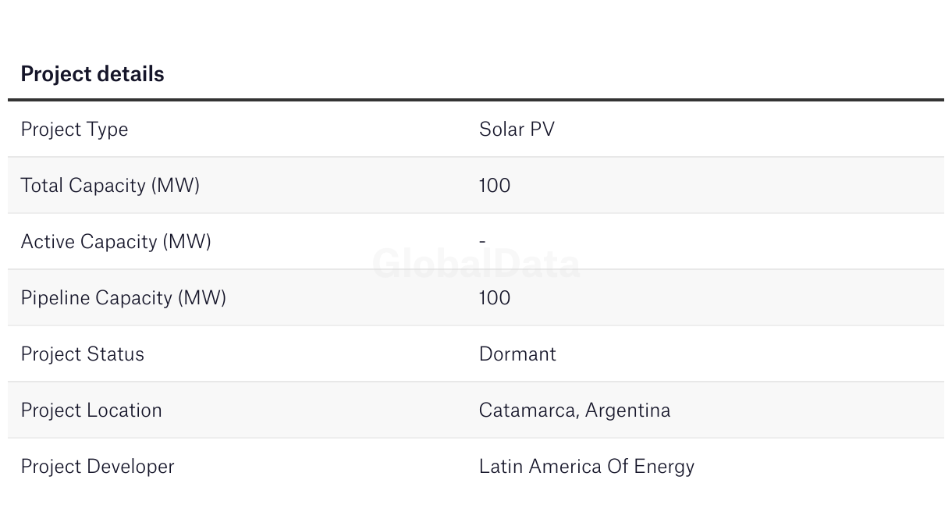
Task: Click Pipeline Capacity value 100
Action: pos(495,297)
